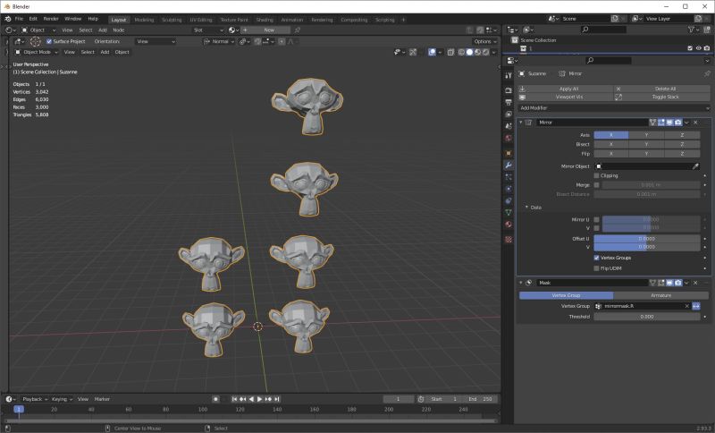This screenshot has height=433, width=715.
Task: Open the Object Constraints properties tab
Action: [509, 200]
